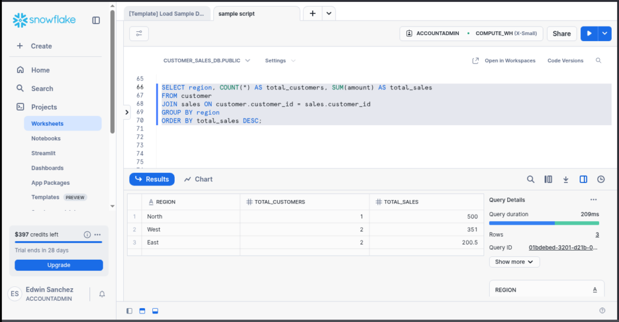The width and height of the screenshot is (619, 322).
Task: Open App Packages
Action: 51,182
